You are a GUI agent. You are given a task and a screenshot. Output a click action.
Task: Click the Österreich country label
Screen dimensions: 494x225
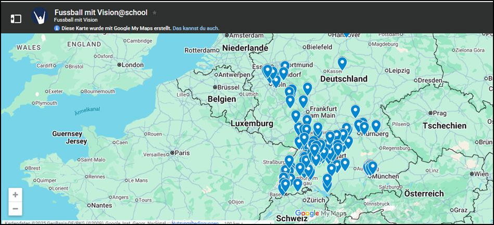tap(424, 193)
